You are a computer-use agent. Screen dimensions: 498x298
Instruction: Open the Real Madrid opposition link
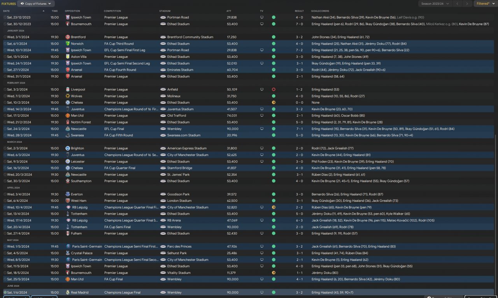pyautogui.click(x=81, y=293)
